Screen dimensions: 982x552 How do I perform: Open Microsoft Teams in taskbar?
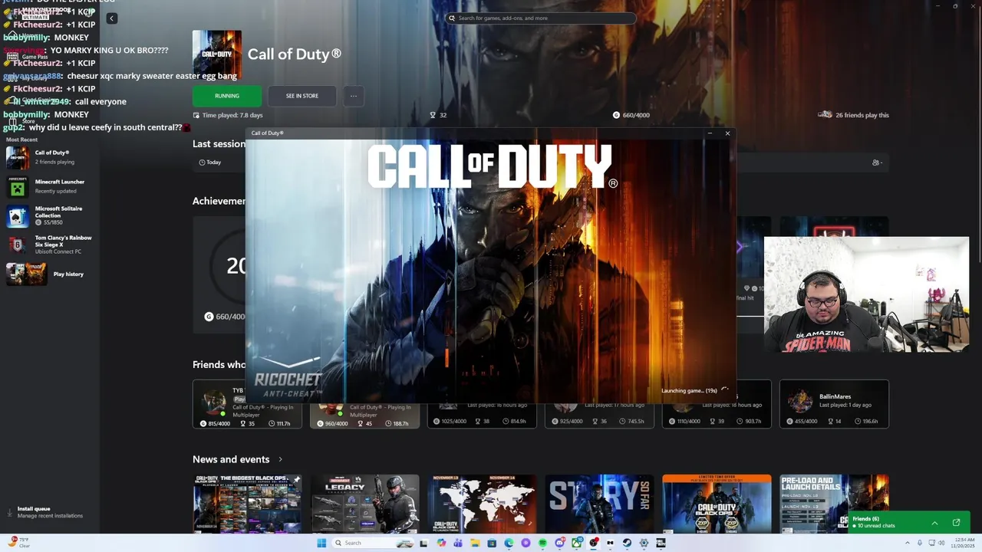click(x=458, y=543)
